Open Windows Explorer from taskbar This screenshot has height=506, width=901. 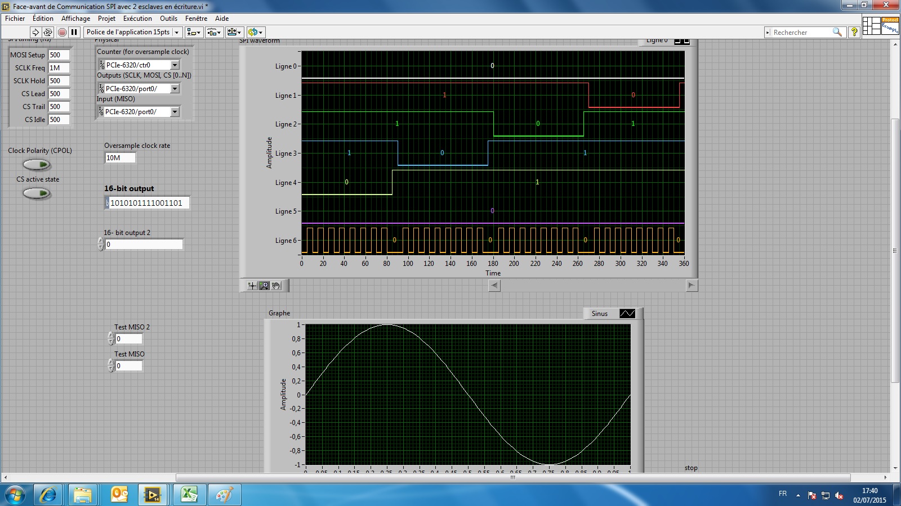tap(83, 495)
